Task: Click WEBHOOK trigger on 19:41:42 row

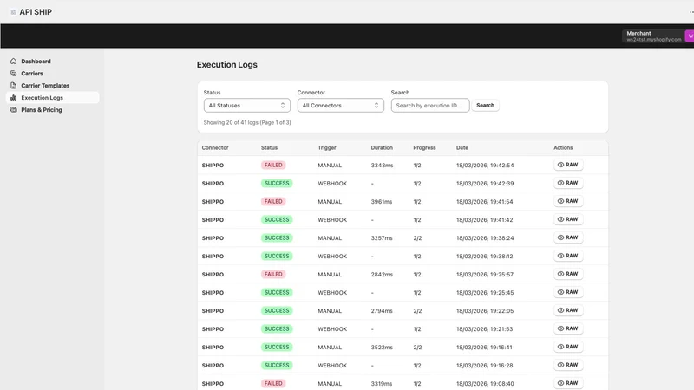Action: [x=332, y=220]
